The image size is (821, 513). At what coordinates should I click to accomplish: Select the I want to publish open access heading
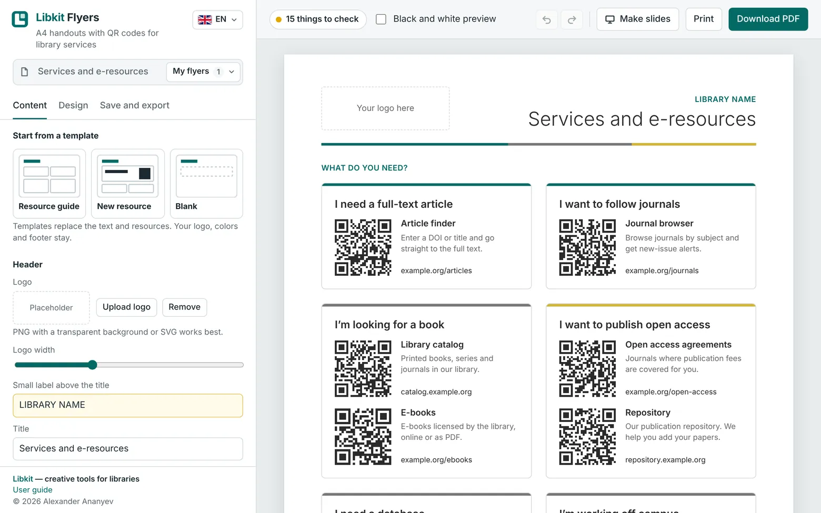point(635,325)
